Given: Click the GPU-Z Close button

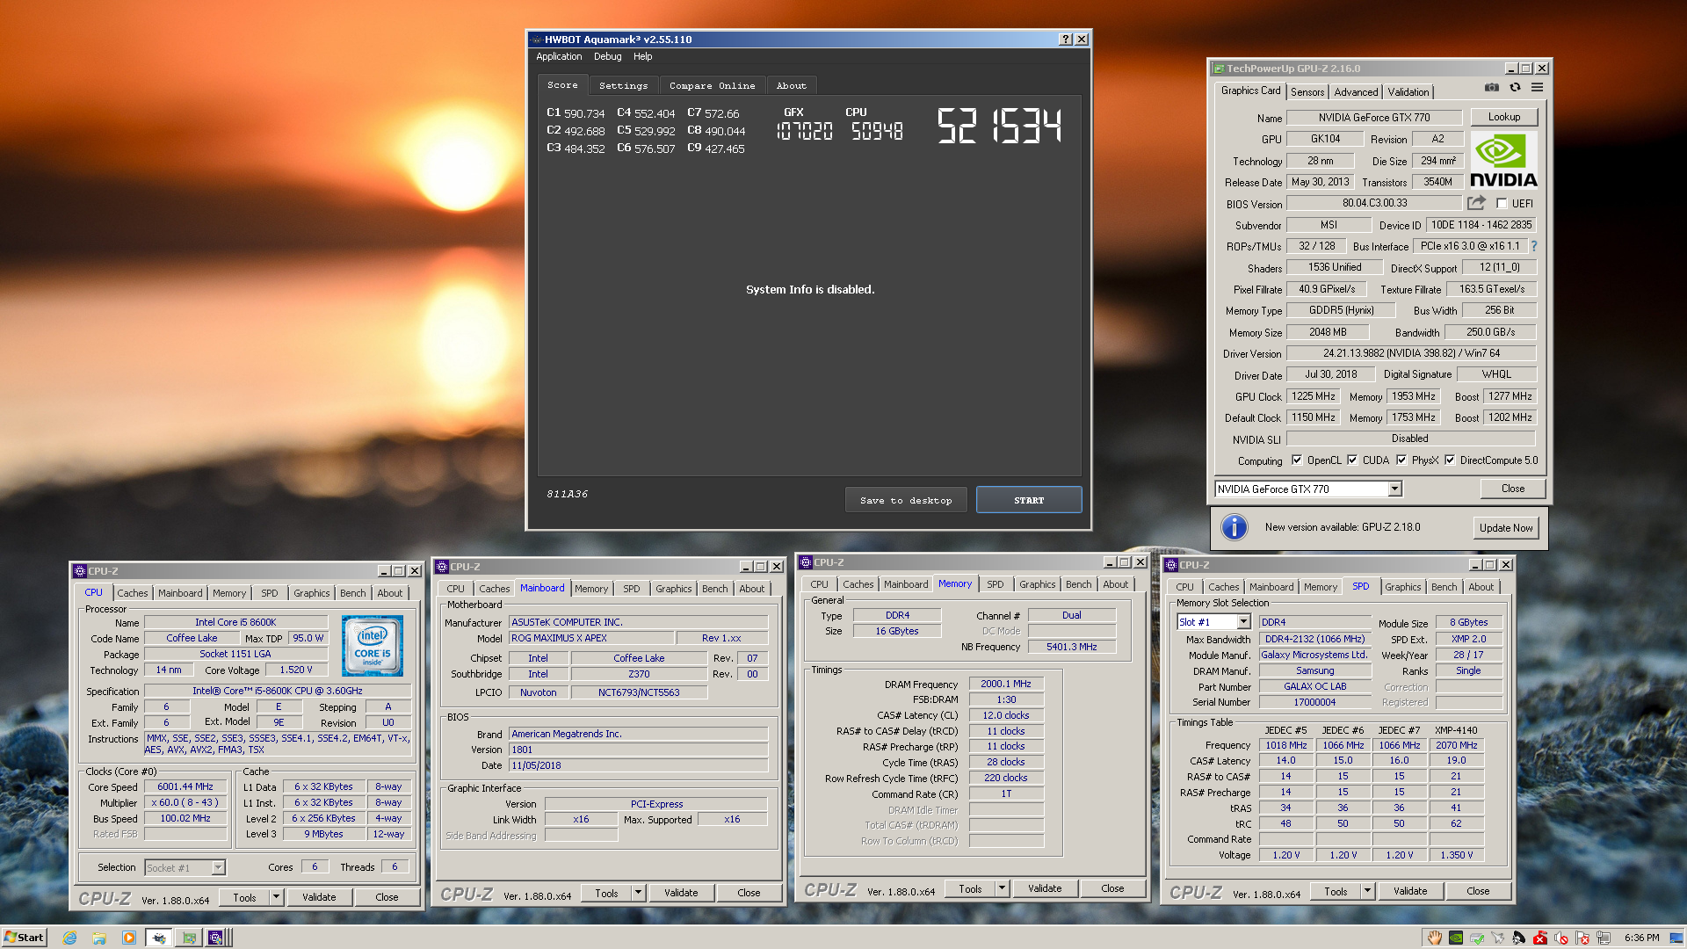Looking at the screenshot, I should click(1512, 489).
